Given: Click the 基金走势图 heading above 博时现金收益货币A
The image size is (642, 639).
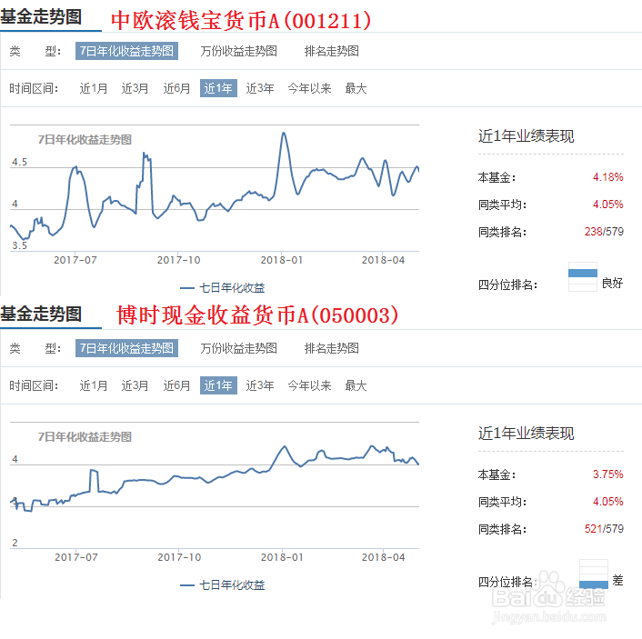Looking at the screenshot, I should click(x=41, y=315).
